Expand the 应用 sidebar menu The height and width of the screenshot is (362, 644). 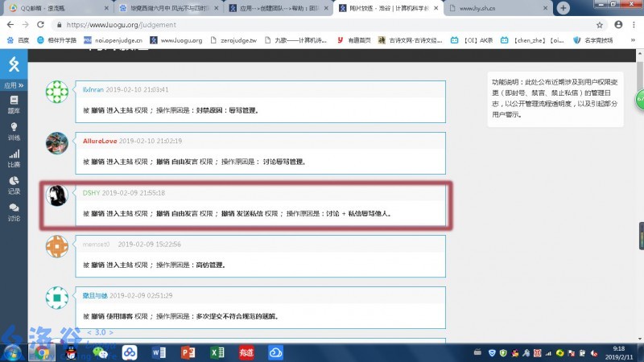click(x=13, y=84)
